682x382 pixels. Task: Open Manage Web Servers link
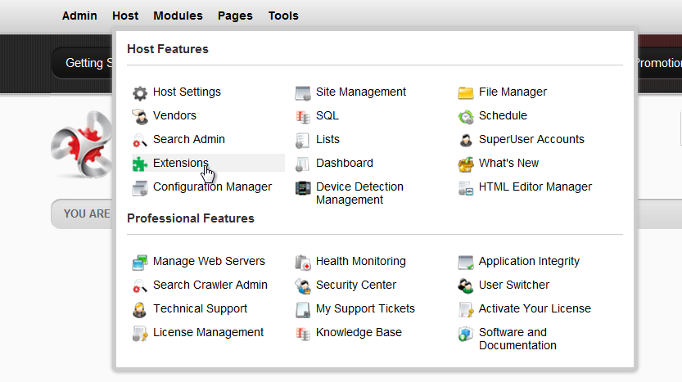click(209, 261)
